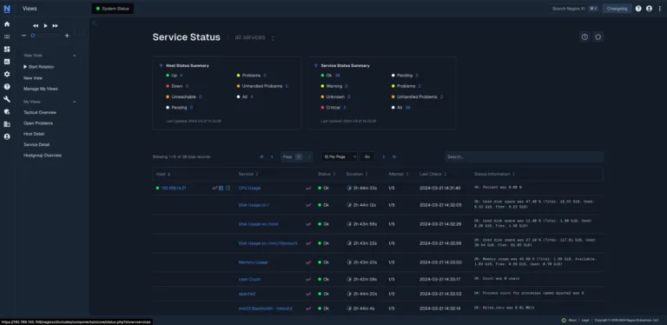Sort by the Attempt column
667x325 pixels.
(399, 175)
